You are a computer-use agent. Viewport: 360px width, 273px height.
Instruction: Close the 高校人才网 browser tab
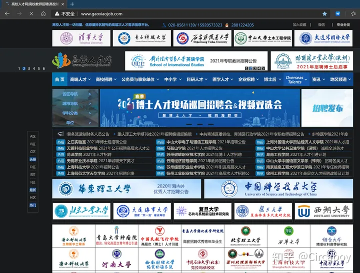62,4
